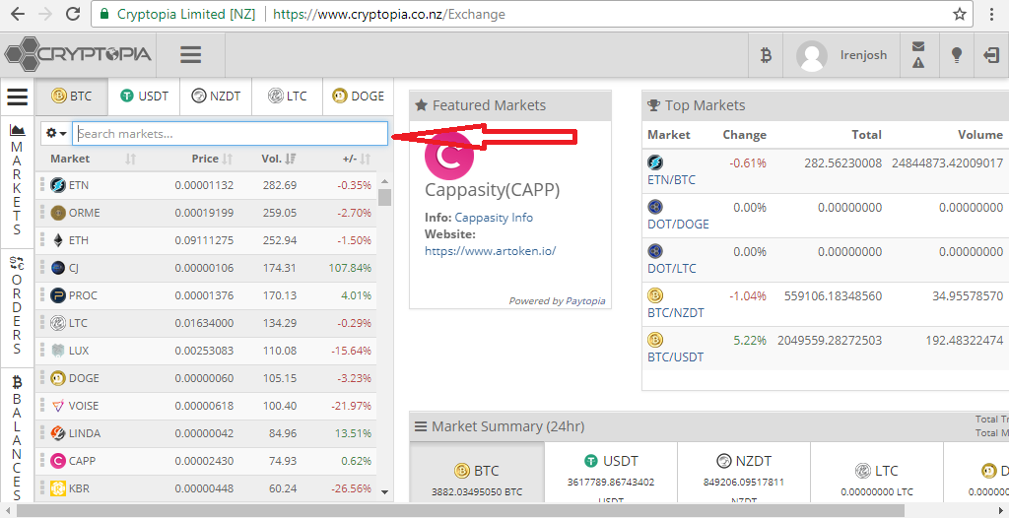Sort list by Price column
Image resolution: width=1009 pixels, height=518 pixels.
click(211, 159)
